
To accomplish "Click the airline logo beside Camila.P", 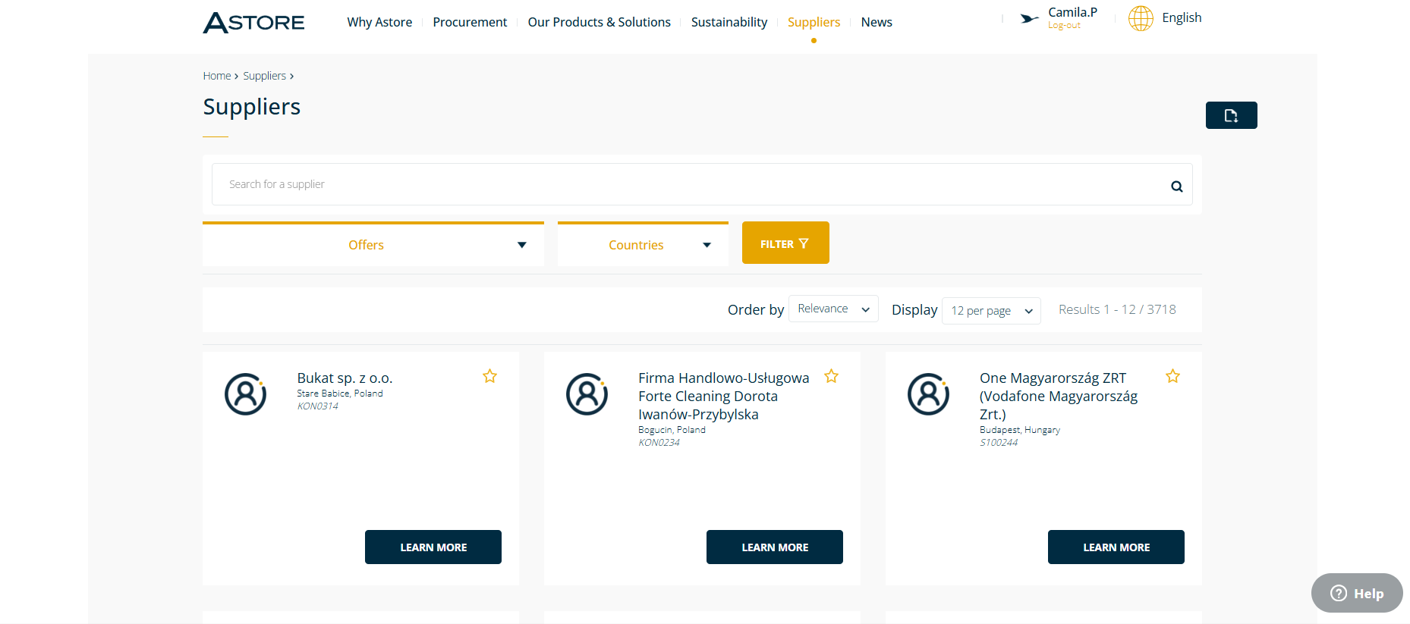I will [x=1029, y=18].
